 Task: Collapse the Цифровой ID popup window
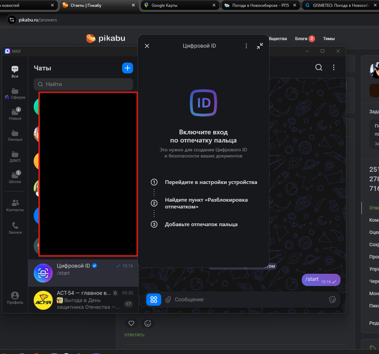coord(260,46)
